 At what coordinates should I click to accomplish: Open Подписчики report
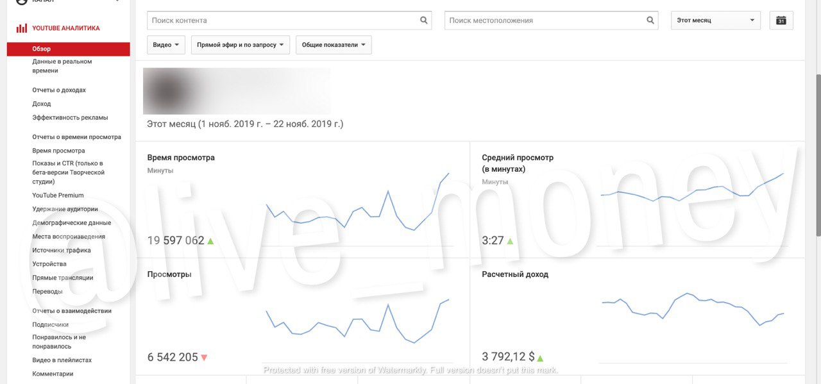pos(51,325)
